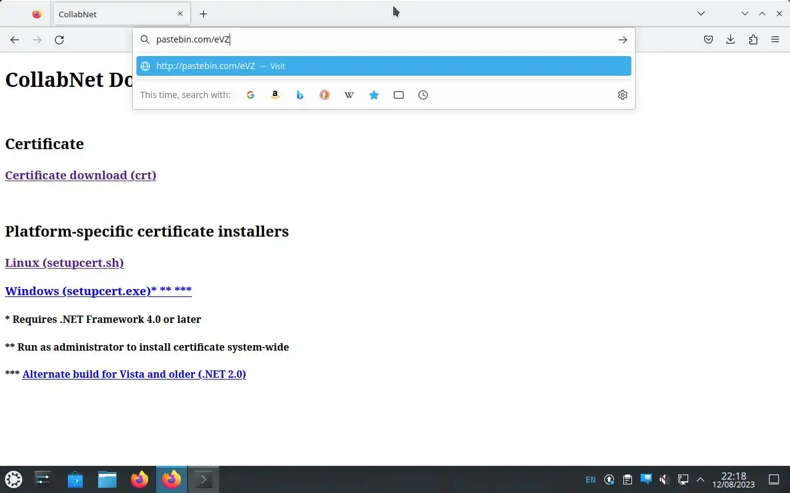Open Windows (setupcert.exe) link
790x493 pixels.
98,291
